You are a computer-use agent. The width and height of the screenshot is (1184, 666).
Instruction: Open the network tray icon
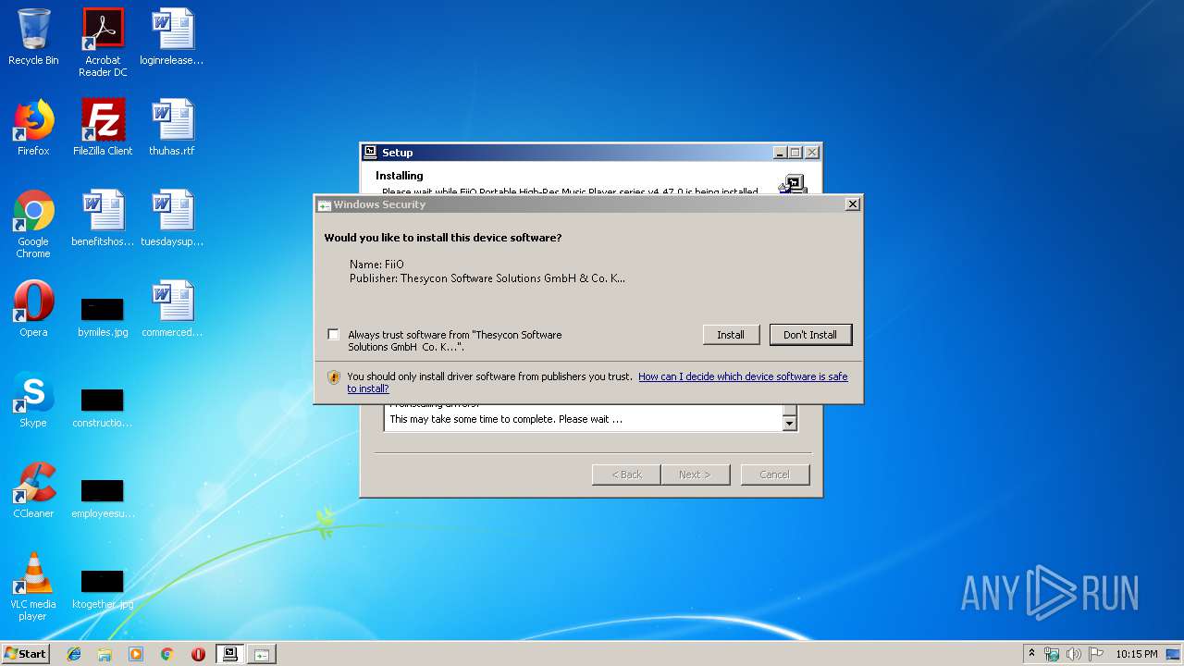(x=1052, y=654)
